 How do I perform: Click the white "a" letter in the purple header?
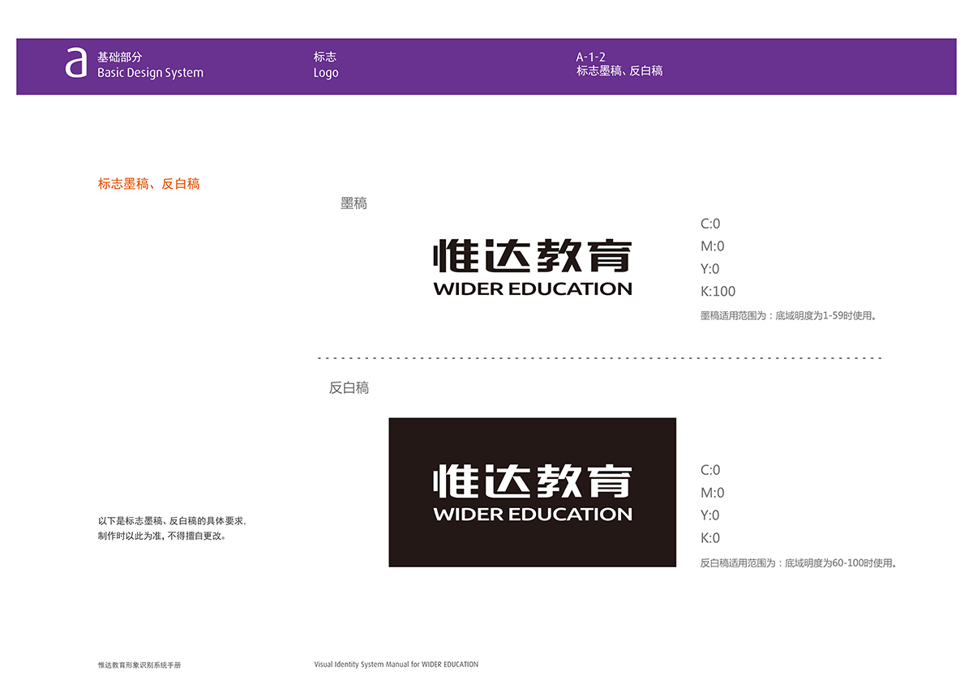pyautogui.click(x=75, y=63)
